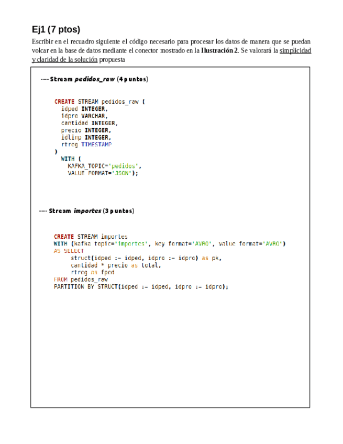Screen dimensions: 343x444
Task: Select the "Stream importes (3 puntos)" section title
Action: tap(87, 211)
